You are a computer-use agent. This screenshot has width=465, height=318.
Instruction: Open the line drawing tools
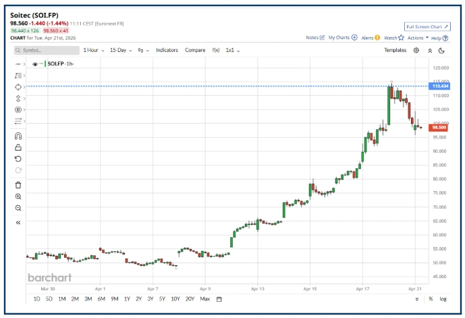pyautogui.click(x=18, y=121)
